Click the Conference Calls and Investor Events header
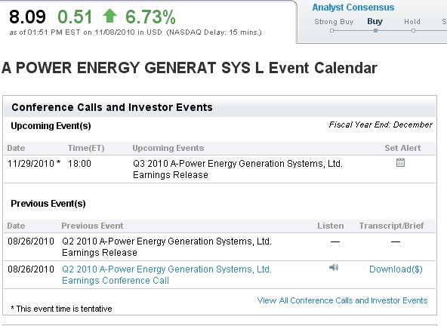Screen dimensions: 447x326 [x=112, y=107]
